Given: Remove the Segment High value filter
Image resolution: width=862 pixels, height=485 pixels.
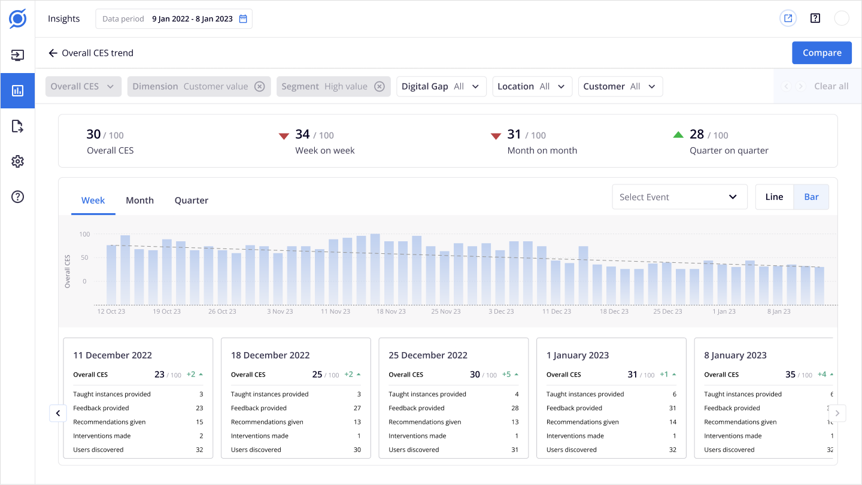Looking at the screenshot, I should (x=379, y=86).
